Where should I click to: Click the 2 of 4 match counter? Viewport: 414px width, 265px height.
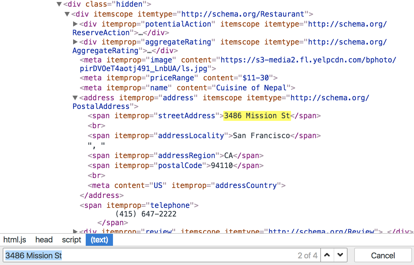coord(308,255)
